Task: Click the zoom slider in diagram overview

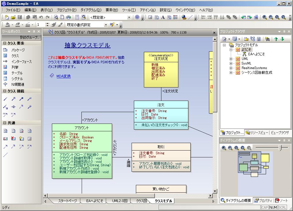Action: (280, 148)
